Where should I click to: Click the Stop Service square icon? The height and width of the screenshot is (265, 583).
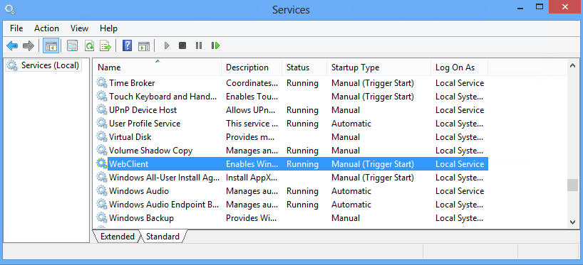tap(182, 46)
